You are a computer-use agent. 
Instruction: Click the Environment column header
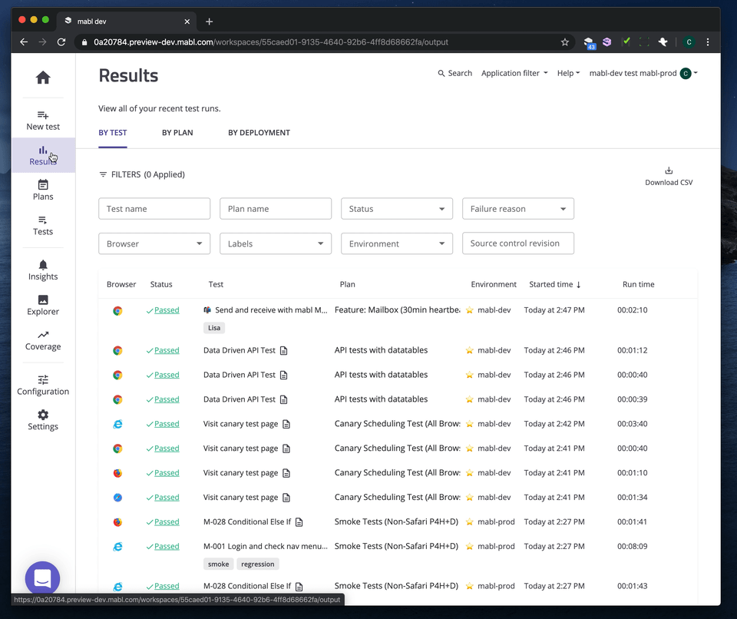tap(494, 285)
